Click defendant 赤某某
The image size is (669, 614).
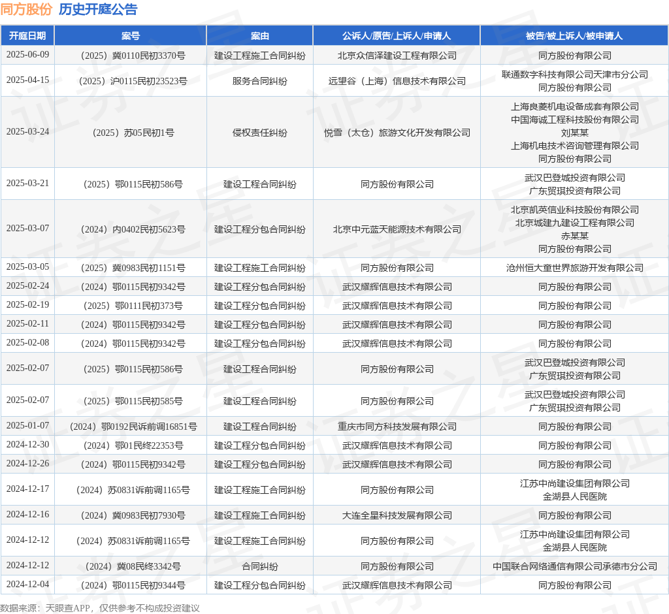pyautogui.click(x=574, y=236)
